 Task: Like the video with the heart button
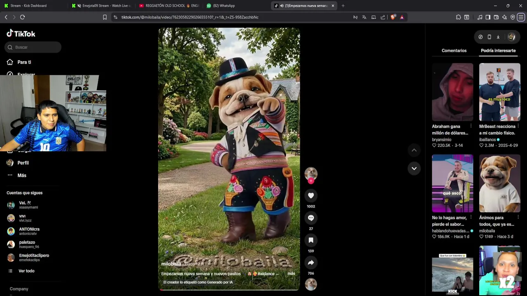[x=311, y=196]
